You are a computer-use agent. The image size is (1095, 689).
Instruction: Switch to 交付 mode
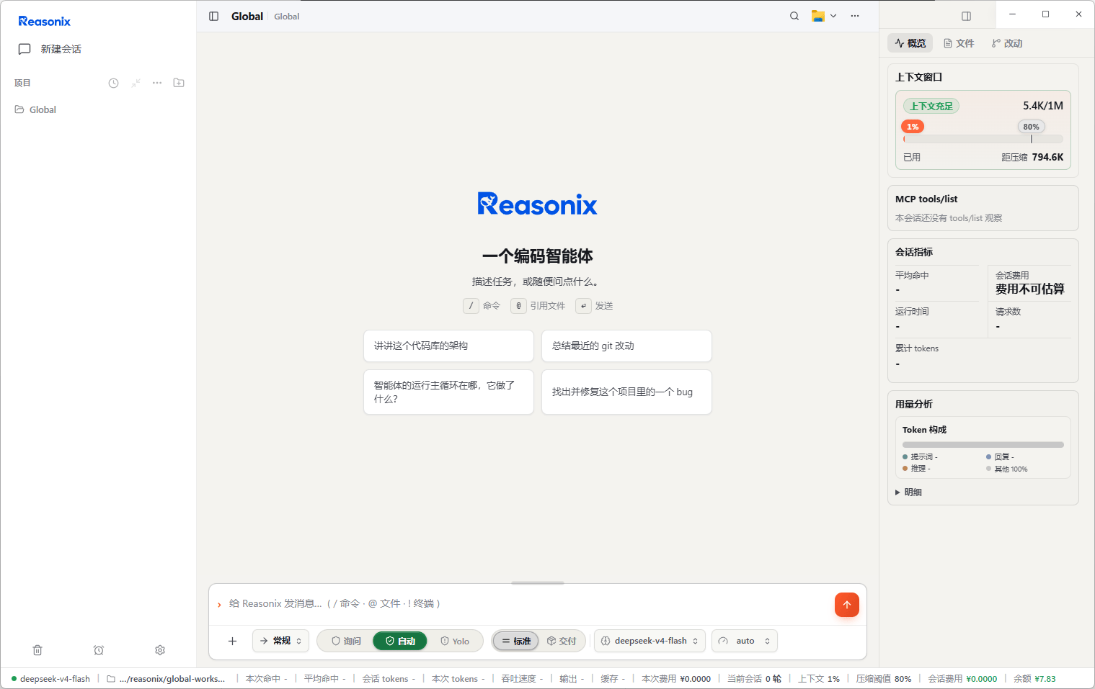[x=562, y=641]
